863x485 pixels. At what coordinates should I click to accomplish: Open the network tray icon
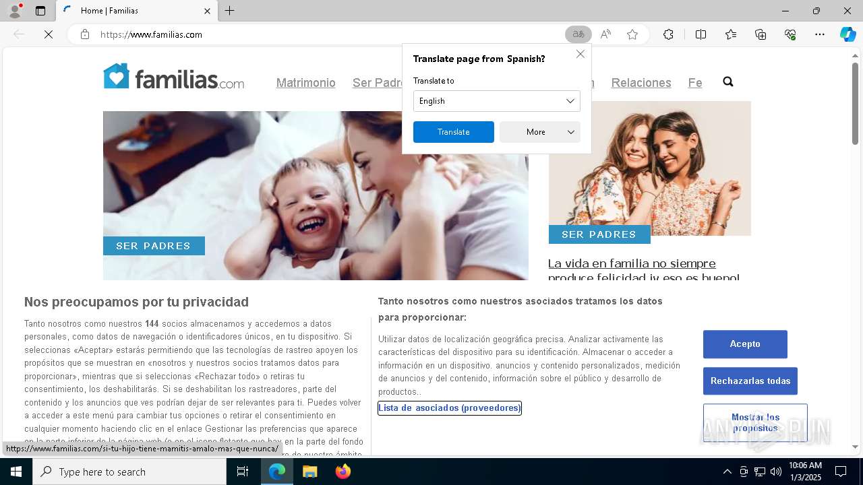(x=760, y=472)
